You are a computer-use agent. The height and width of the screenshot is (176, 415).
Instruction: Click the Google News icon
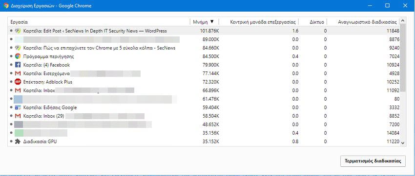point(18,107)
